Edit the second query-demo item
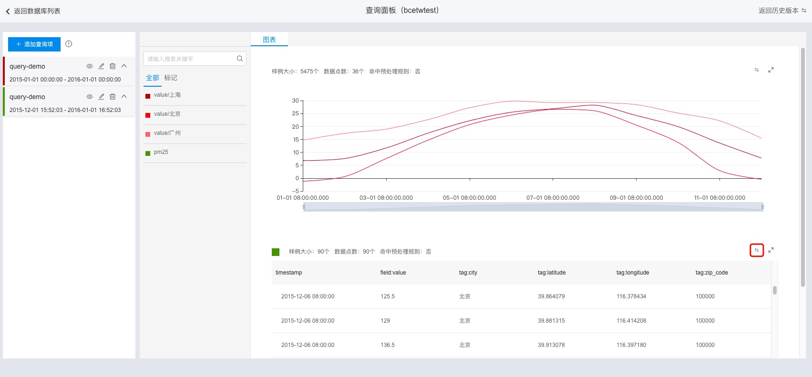The image size is (812, 377). point(101,97)
